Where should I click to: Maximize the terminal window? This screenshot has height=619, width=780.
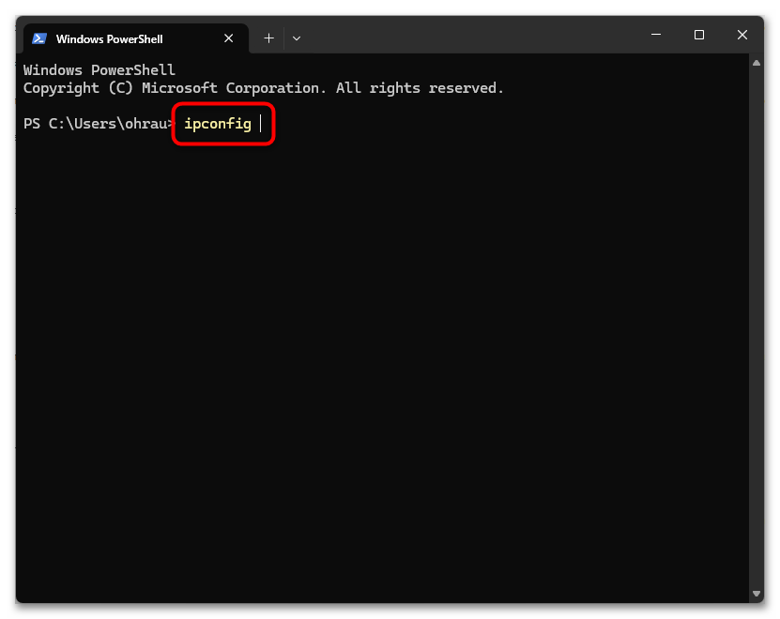(699, 35)
